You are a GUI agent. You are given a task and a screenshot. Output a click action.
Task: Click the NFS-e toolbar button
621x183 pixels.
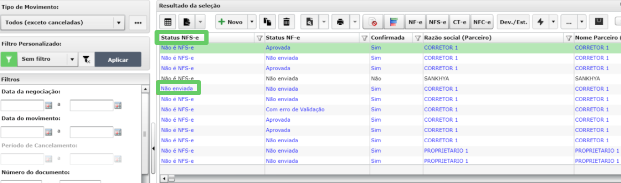click(x=438, y=22)
